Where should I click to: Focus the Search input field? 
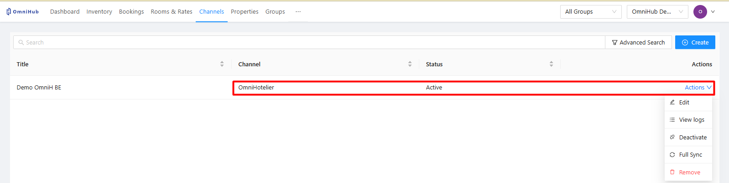coord(309,42)
